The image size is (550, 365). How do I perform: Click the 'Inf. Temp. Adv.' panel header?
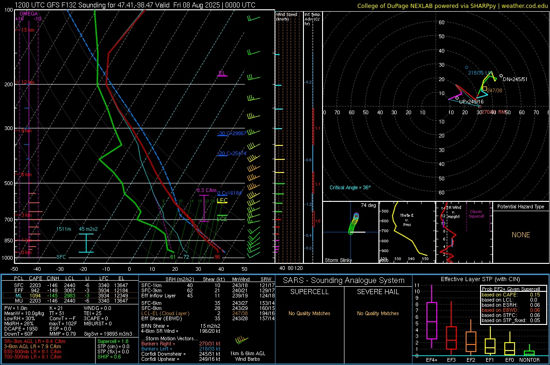[312, 19]
